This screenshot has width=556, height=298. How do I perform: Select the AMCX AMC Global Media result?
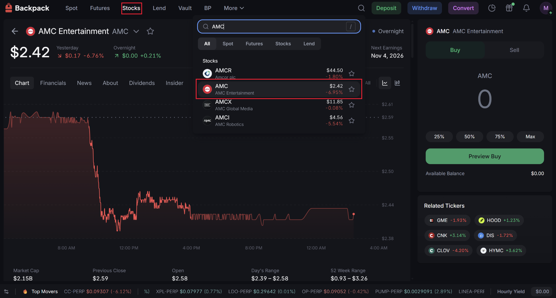(x=279, y=105)
